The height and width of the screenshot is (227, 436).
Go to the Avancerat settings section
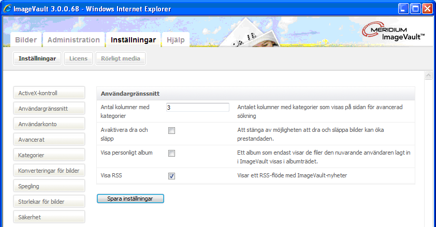[x=49, y=140]
